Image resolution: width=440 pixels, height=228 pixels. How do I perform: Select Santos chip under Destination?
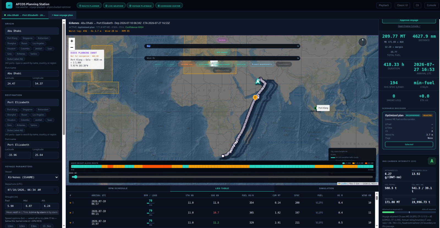click(34, 125)
